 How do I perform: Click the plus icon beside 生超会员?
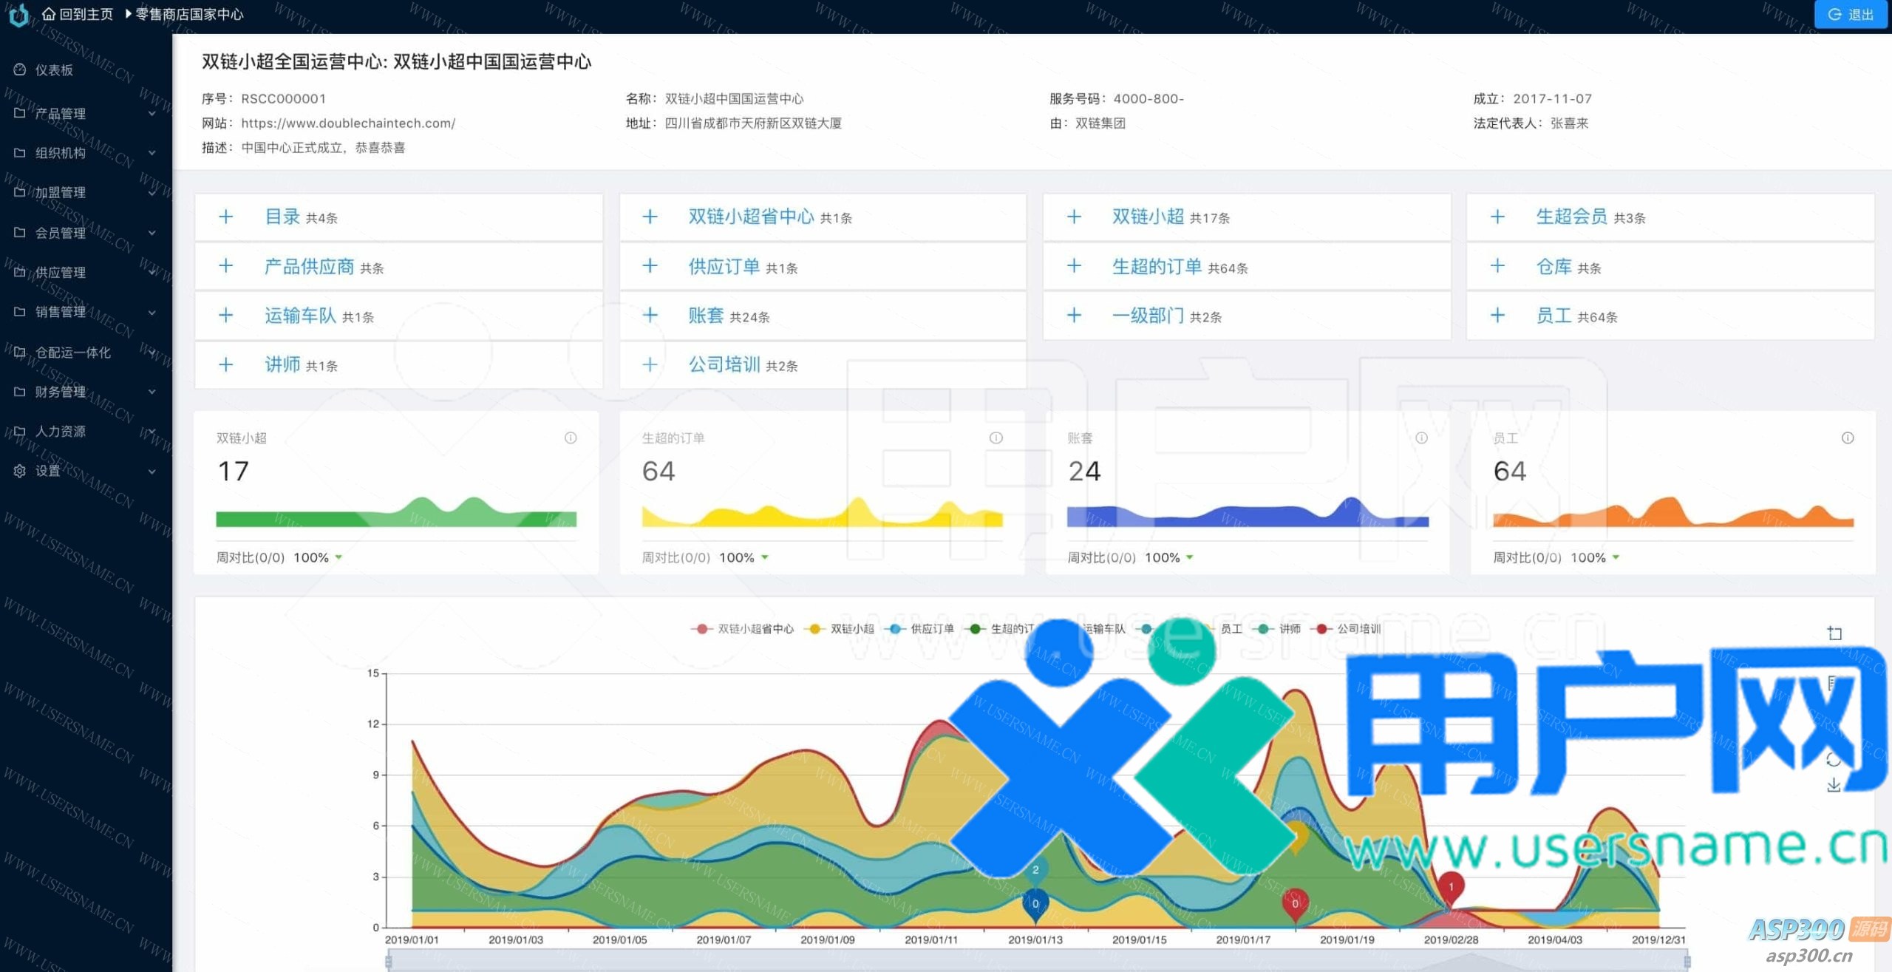point(1497,217)
